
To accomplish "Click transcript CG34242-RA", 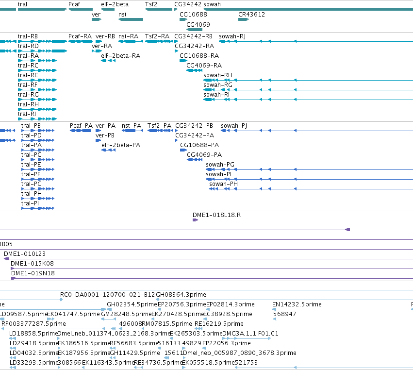I will 195,46.
